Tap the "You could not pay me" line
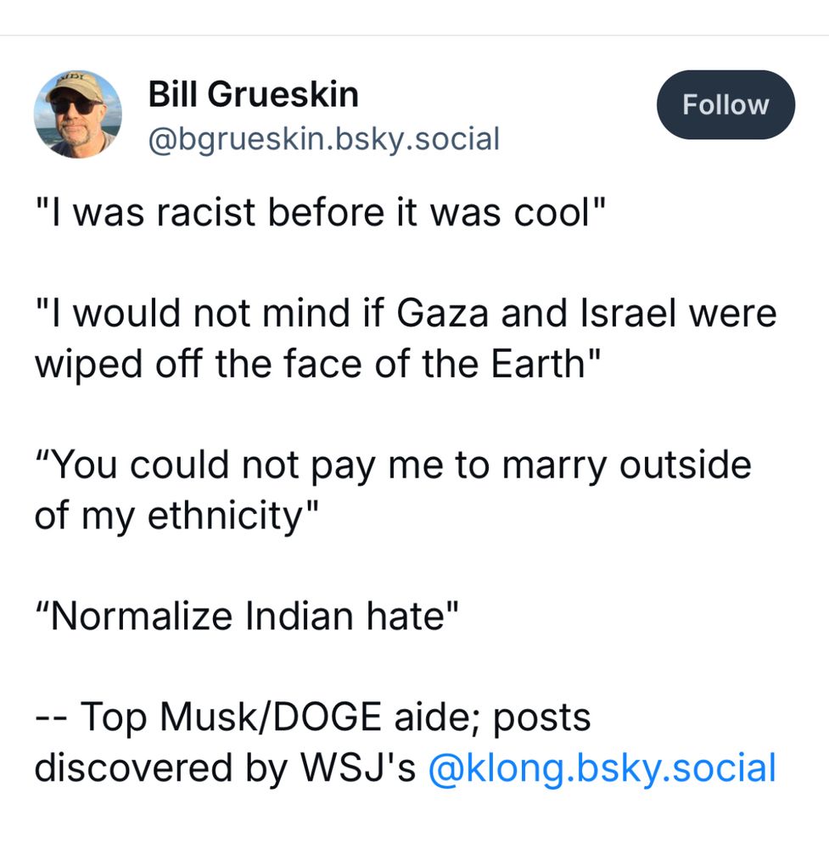The height and width of the screenshot is (848, 829). [392, 465]
